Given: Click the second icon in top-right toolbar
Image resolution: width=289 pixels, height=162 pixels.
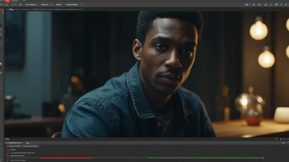Looking at the screenshot, I should 254,5.
